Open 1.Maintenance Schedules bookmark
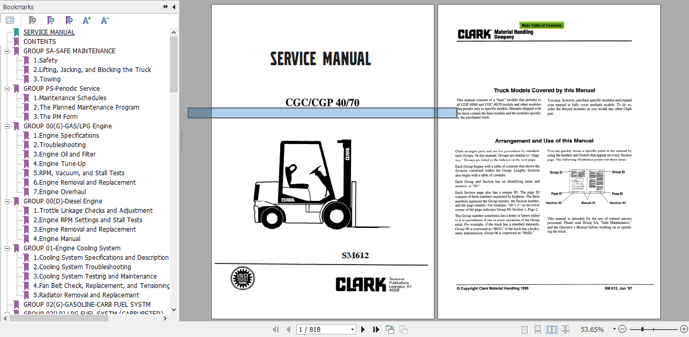The image size is (689, 337). click(x=70, y=98)
